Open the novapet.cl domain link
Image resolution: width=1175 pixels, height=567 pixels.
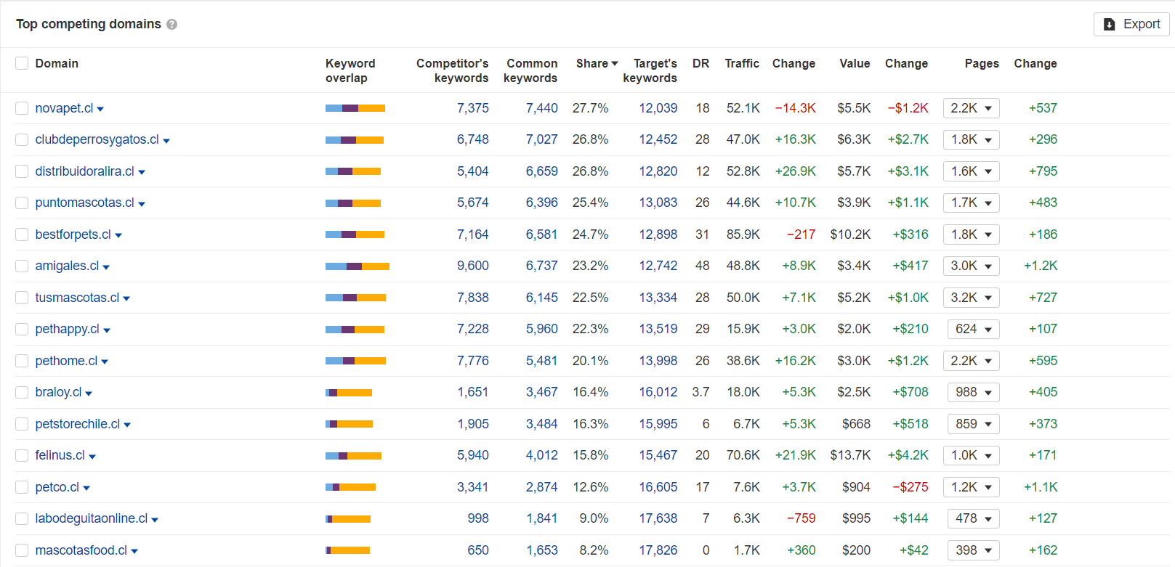pos(64,108)
